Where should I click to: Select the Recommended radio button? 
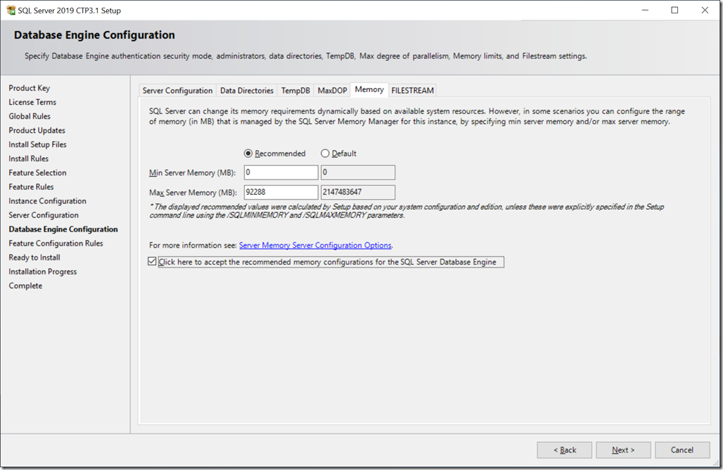(x=248, y=153)
